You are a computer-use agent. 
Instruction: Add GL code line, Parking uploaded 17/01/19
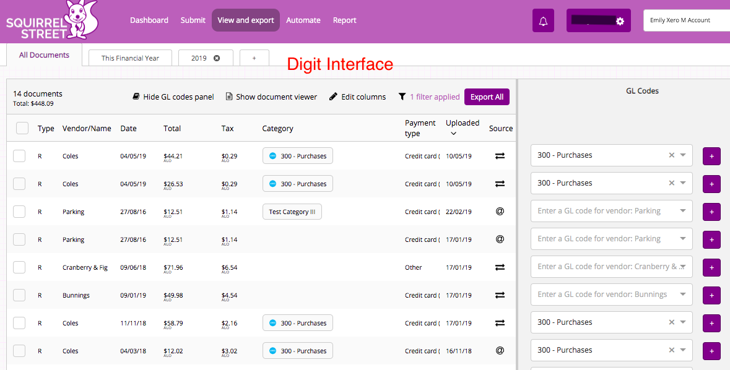point(711,239)
